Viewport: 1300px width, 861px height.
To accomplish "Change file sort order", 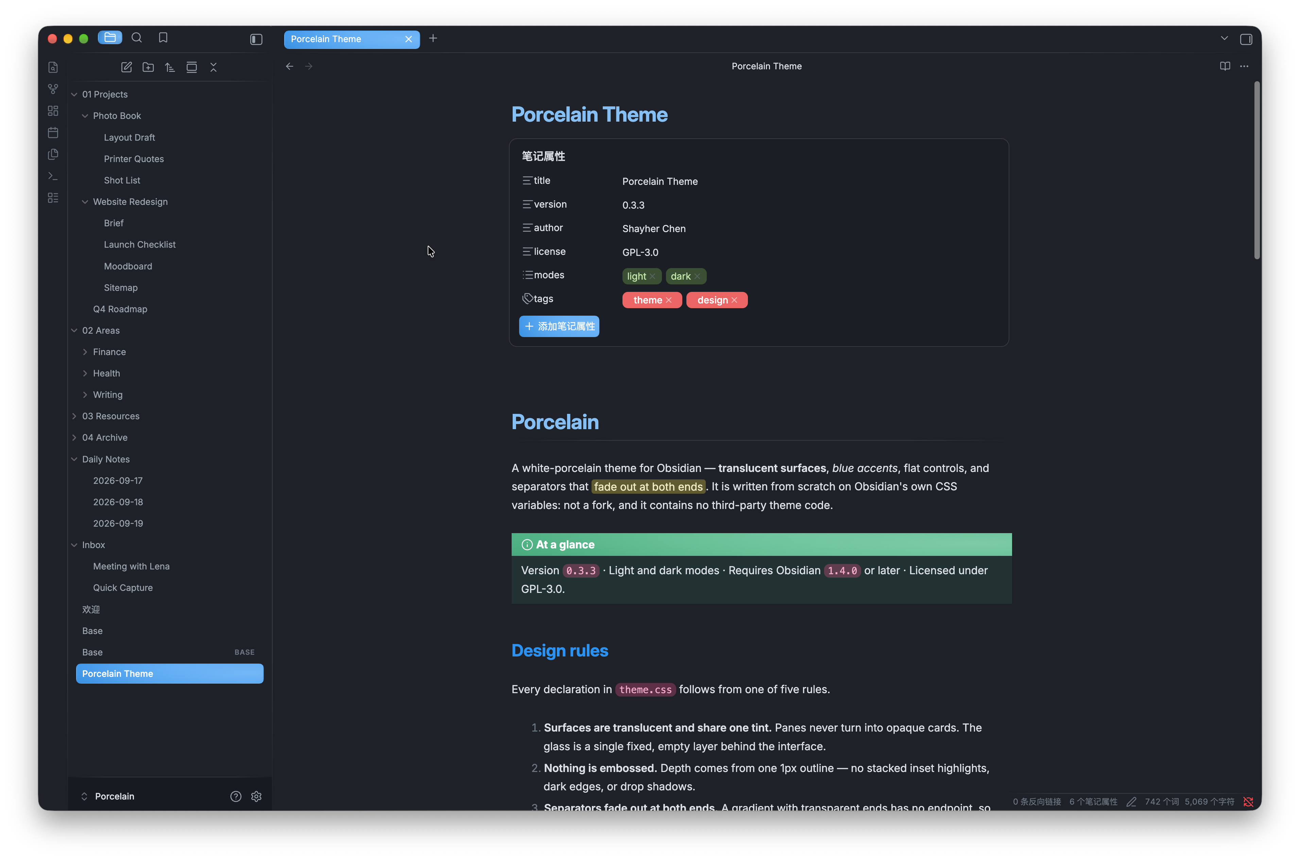I will (170, 67).
